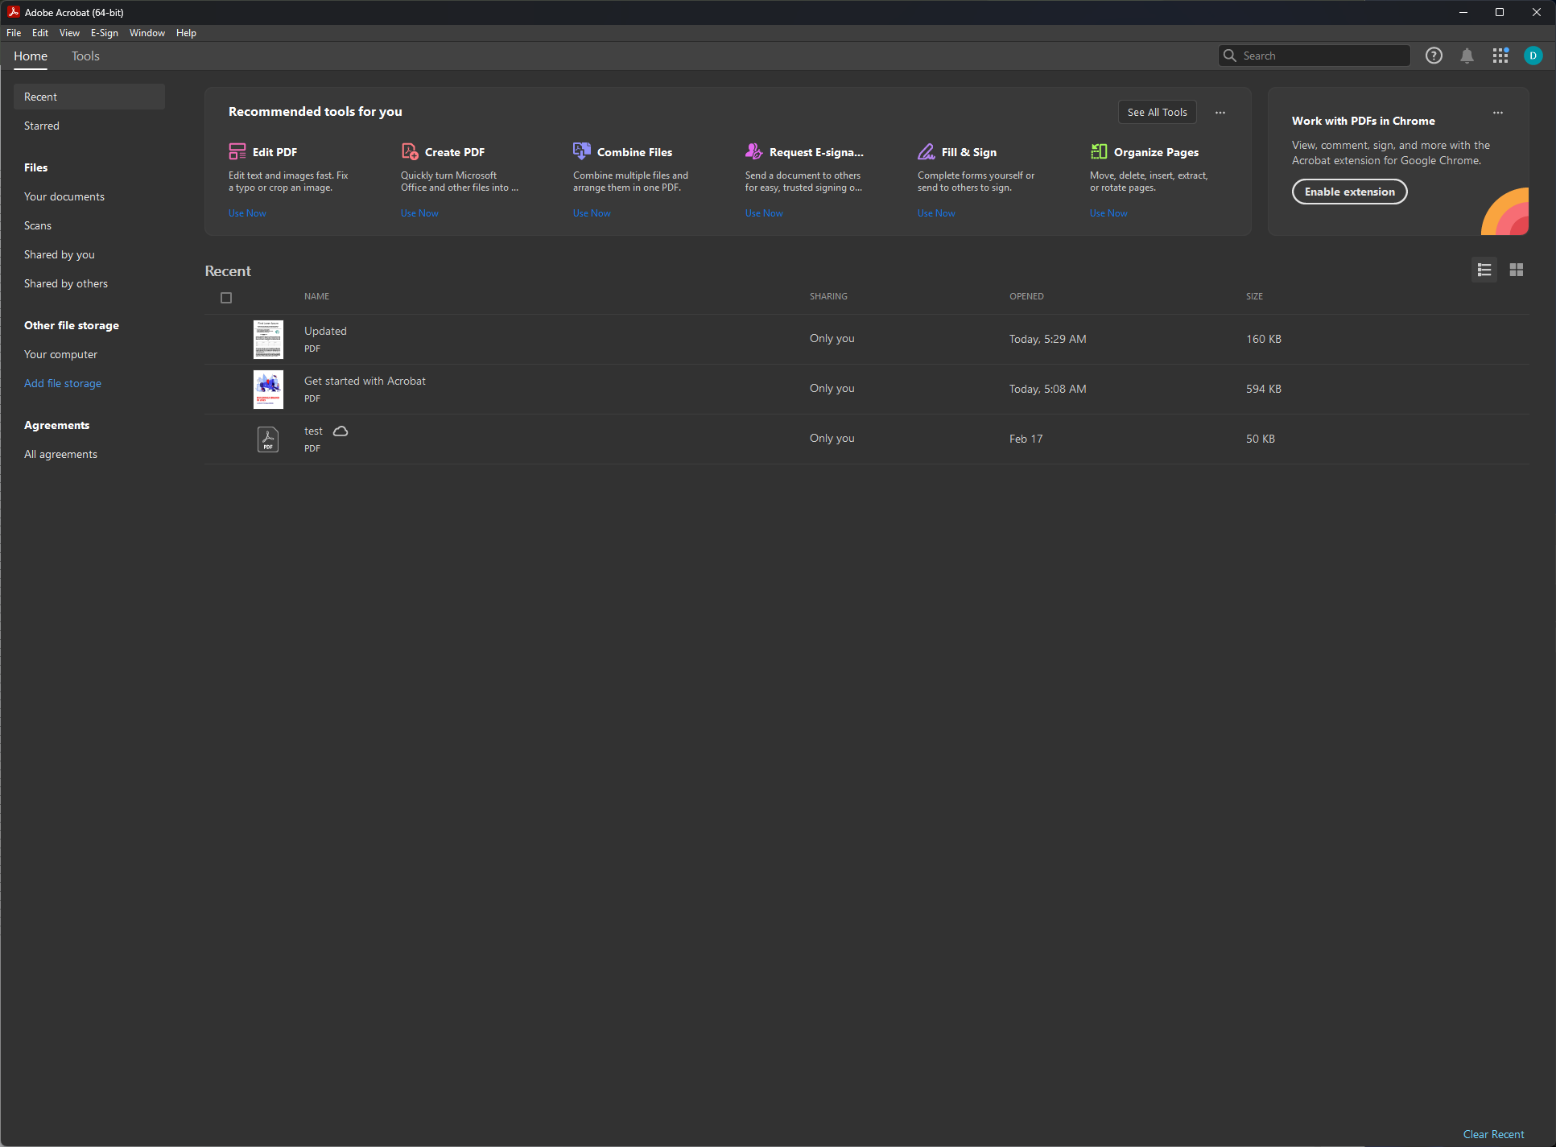
Task: Open the E-Sign menu
Action: (104, 33)
